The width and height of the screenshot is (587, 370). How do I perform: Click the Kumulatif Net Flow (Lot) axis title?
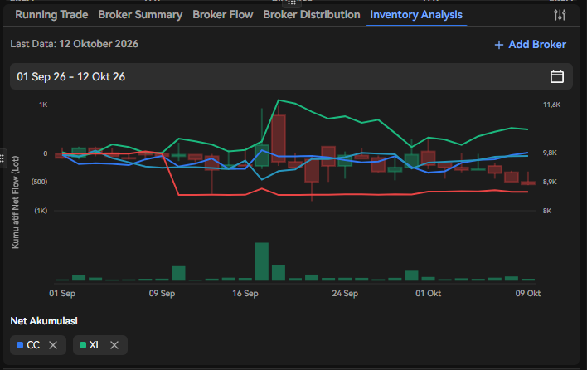click(15, 202)
